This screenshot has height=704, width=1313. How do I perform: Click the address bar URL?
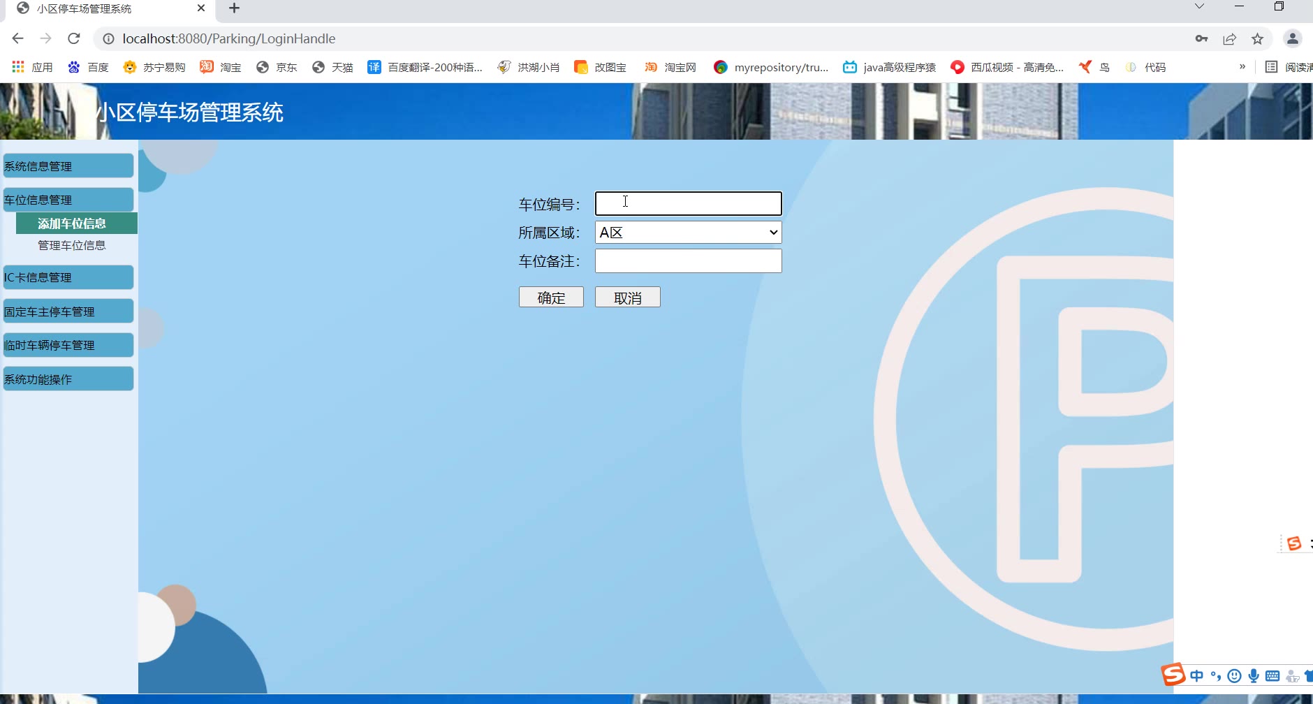coord(229,38)
